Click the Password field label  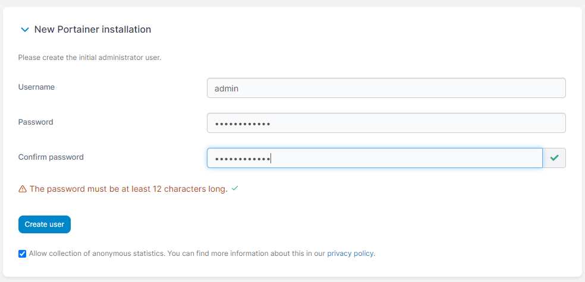pyautogui.click(x=36, y=122)
